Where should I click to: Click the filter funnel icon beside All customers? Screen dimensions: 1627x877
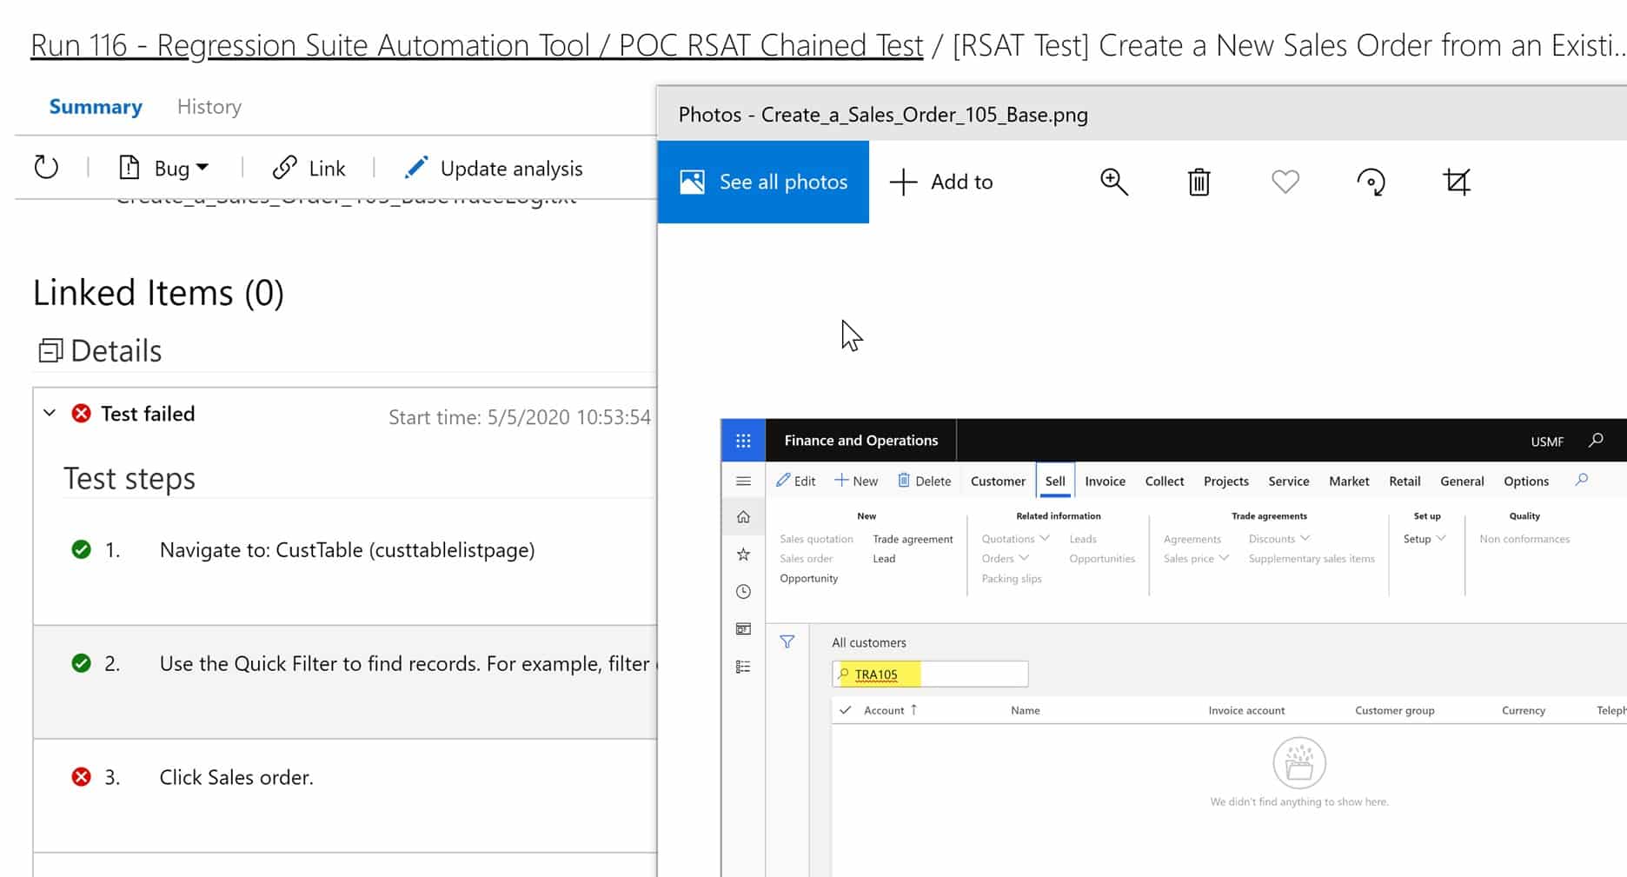click(x=787, y=641)
